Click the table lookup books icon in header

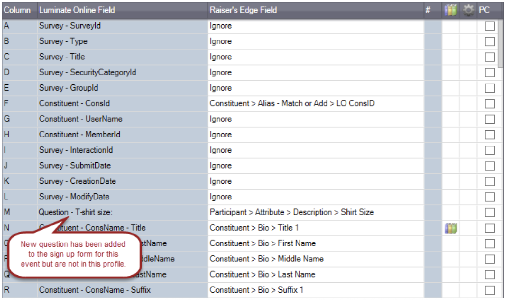tap(450, 10)
